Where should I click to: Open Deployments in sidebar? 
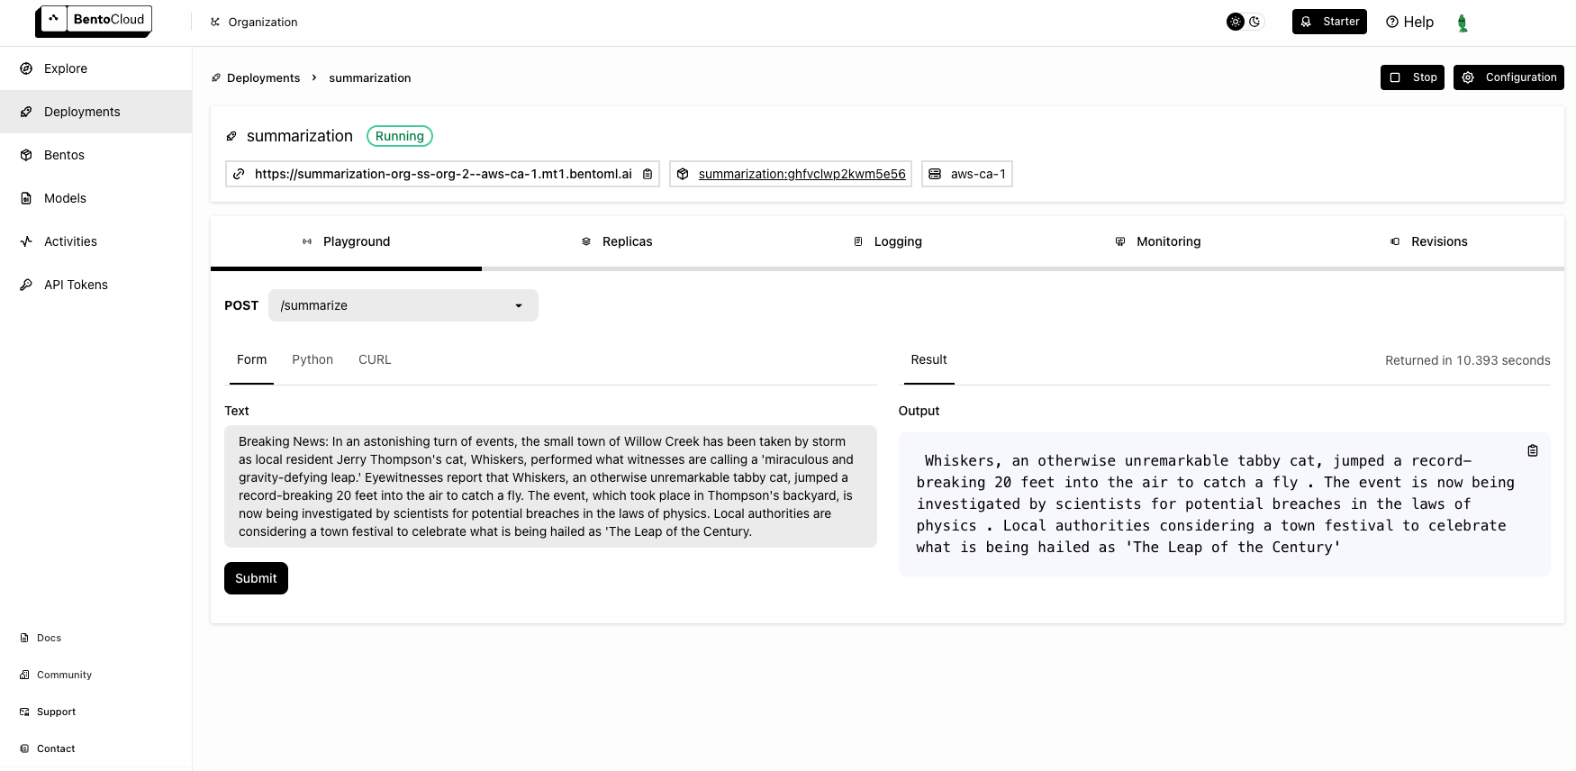(95, 112)
